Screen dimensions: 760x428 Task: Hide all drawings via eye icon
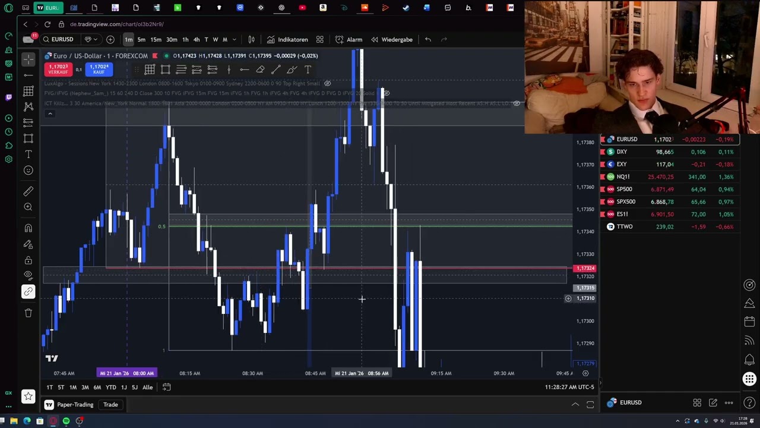(28, 275)
